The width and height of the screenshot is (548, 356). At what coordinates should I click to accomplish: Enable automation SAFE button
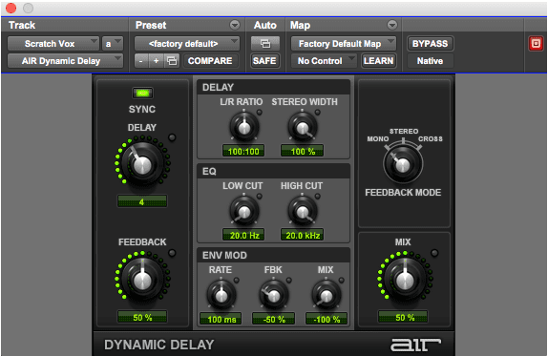tap(264, 61)
